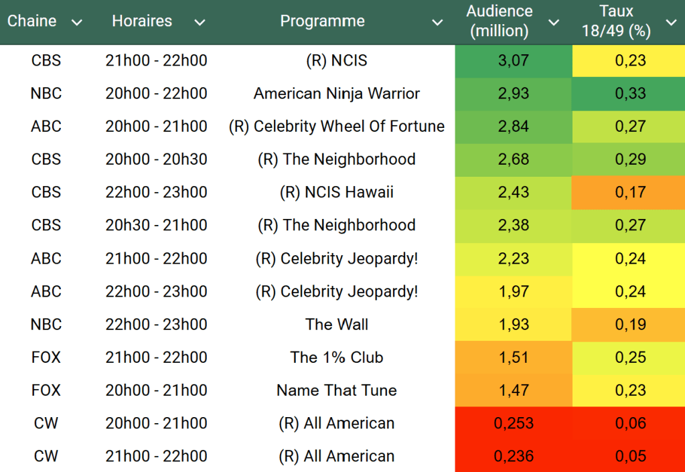Open the Taux 18/49 column dropdown

(671, 23)
